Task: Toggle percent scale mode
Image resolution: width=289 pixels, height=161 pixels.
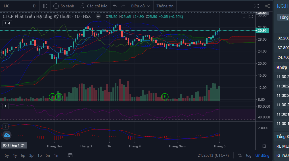Action: pos(240,155)
